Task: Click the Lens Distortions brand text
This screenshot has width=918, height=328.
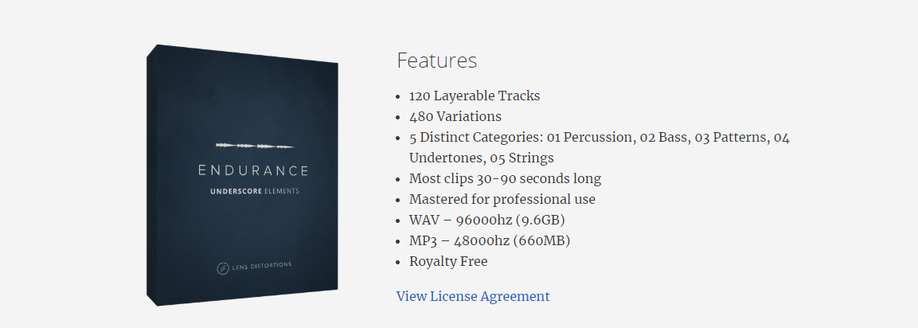Action: [261, 266]
